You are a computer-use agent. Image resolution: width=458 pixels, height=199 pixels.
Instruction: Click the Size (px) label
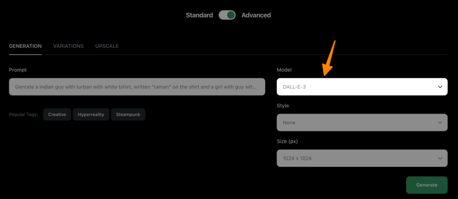coord(287,142)
